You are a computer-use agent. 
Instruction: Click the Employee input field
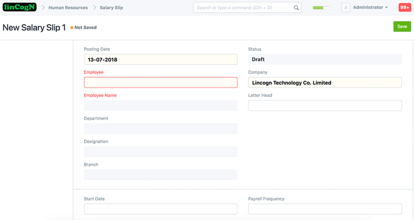[160, 82]
